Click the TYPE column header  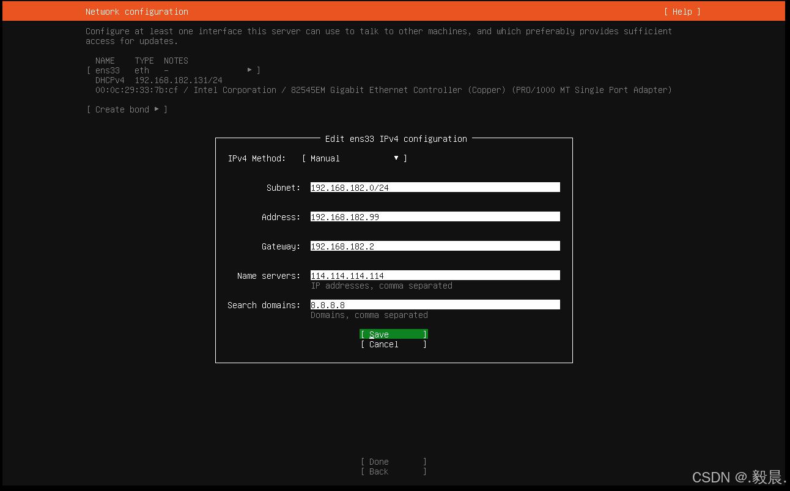pos(144,61)
